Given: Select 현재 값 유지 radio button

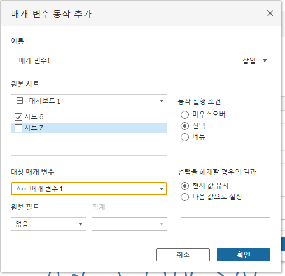Looking at the screenshot, I should point(185,186).
